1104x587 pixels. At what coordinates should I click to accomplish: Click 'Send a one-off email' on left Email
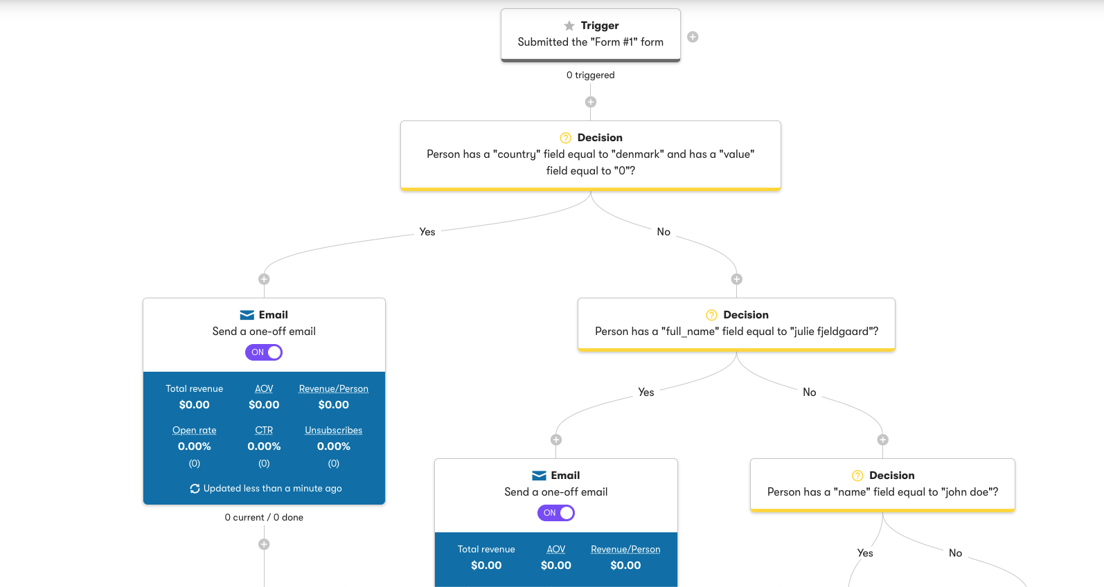point(264,332)
